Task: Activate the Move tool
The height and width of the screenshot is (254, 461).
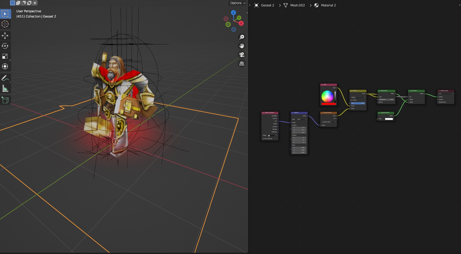Action: click(x=5, y=36)
